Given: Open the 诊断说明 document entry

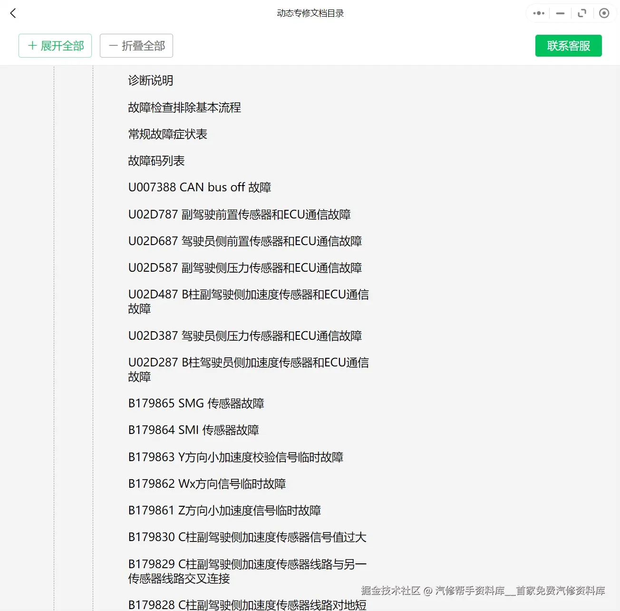Looking at the screenshot, I should point(150,80).
